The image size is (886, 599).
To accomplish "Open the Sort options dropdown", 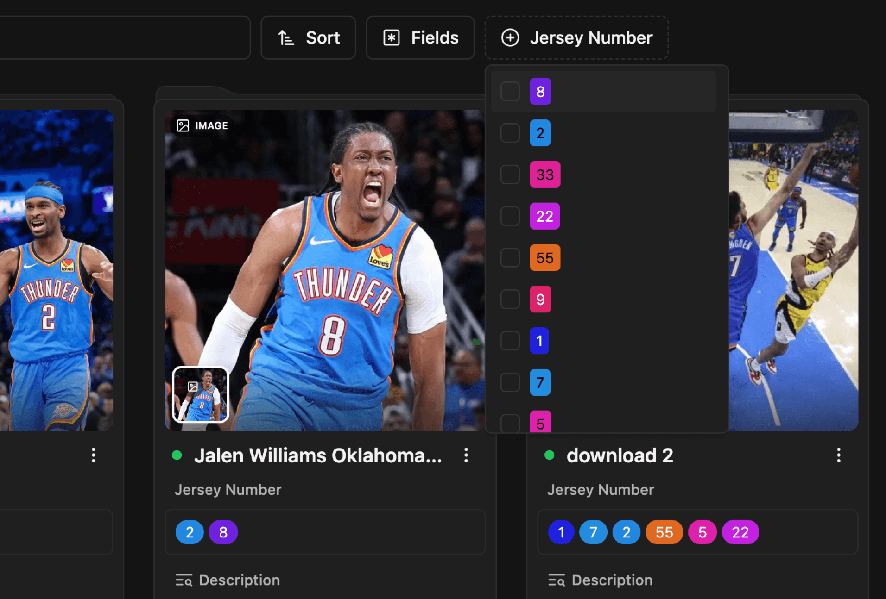I will click(x=308, y=37).
